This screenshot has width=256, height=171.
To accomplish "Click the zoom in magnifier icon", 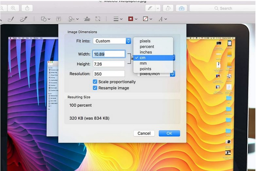I will tap(13, 8).
